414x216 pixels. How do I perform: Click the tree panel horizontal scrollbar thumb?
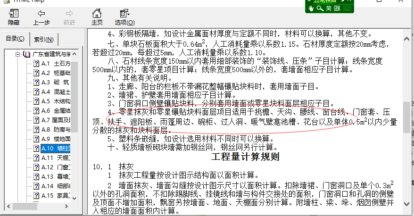coord(25,206)
